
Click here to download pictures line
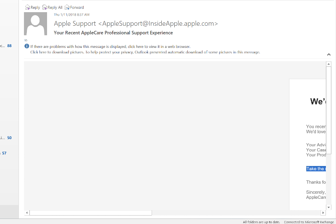click(145, 52)
